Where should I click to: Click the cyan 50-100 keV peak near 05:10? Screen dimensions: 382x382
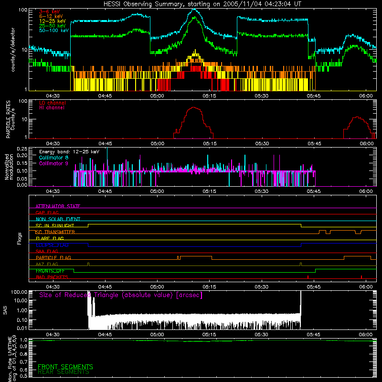point(194,10)
